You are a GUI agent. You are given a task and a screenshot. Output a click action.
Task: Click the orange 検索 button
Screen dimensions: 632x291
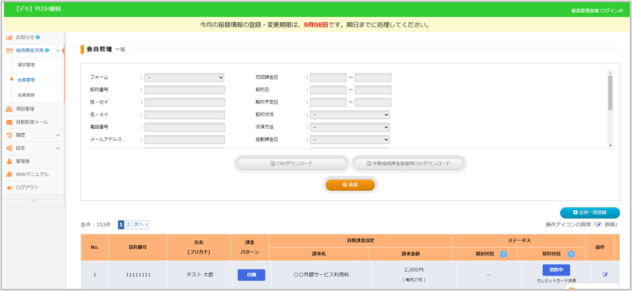pyautogui.click(x=350, y=185)
